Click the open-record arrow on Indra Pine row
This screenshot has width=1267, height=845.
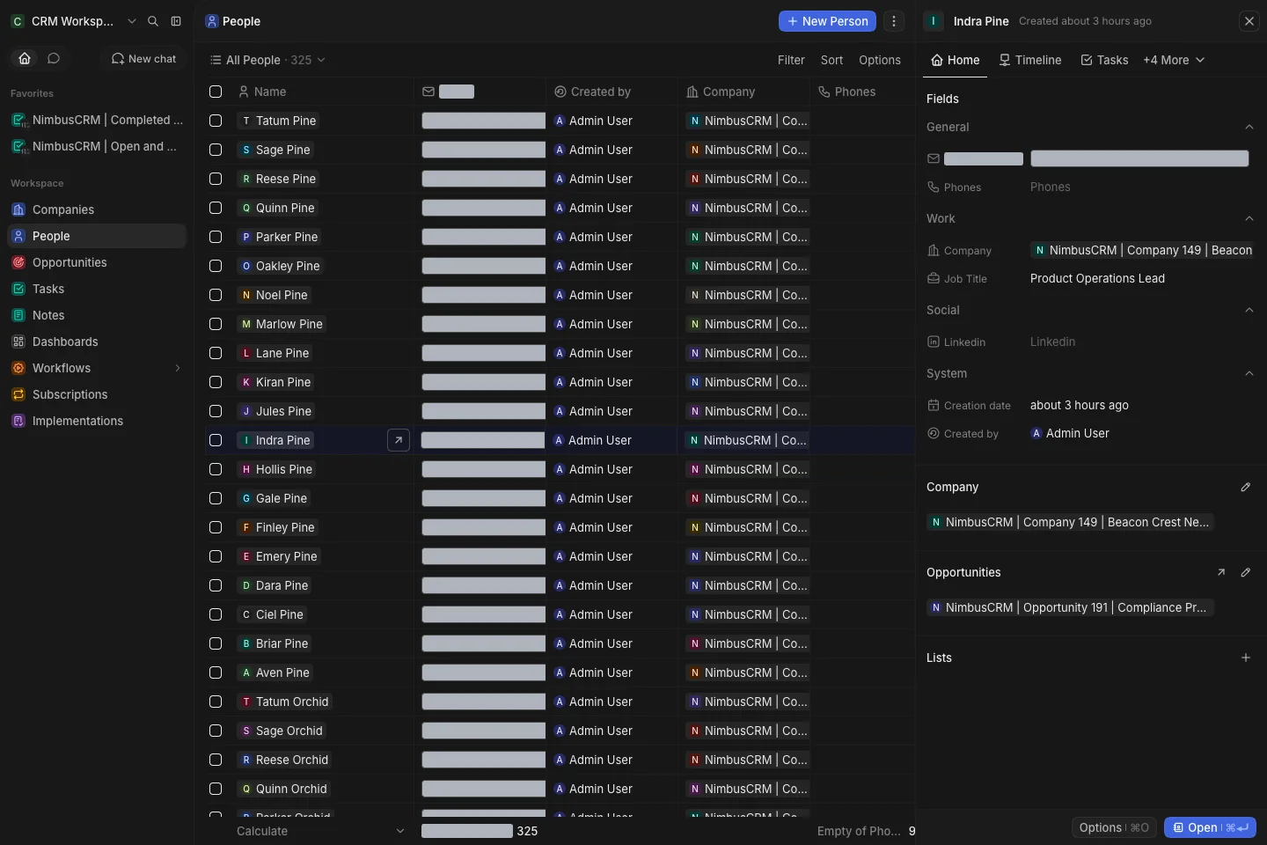pos(399,440)
